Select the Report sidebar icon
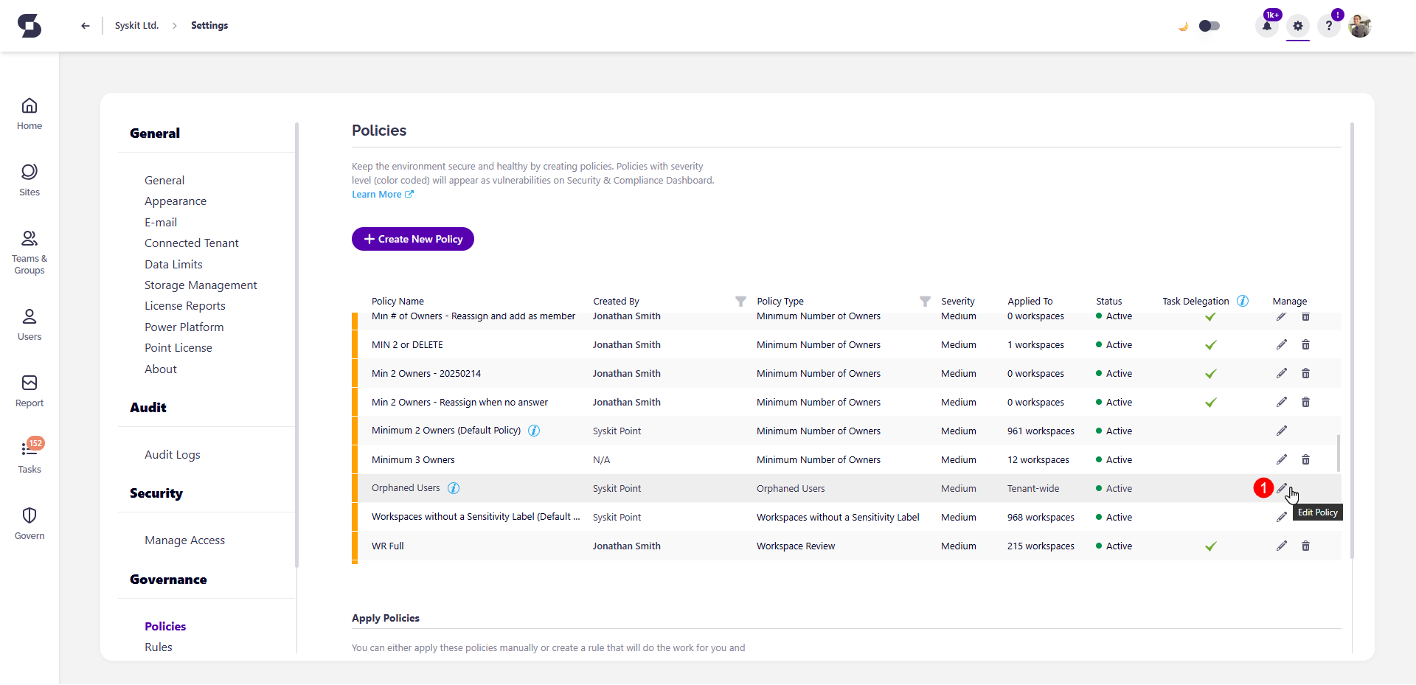 click(x=29, y=389)
